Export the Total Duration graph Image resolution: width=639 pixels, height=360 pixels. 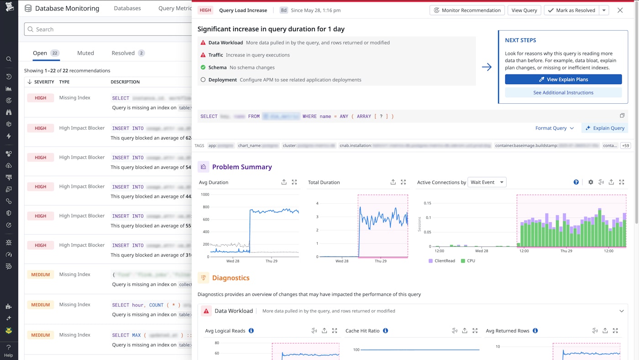coord(393,182)
